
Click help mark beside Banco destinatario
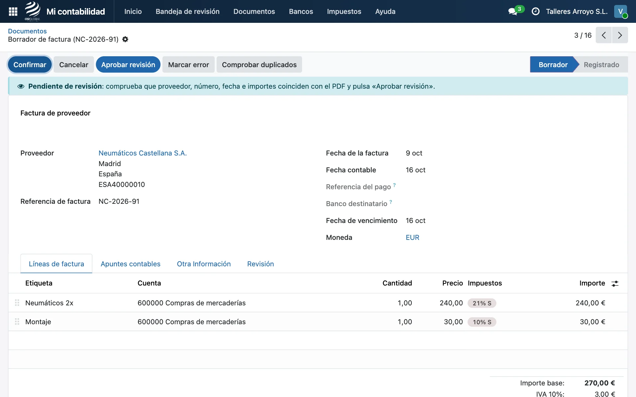coord(391,202)
